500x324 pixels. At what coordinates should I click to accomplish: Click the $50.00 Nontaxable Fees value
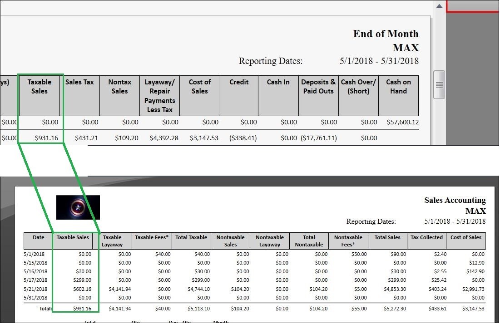(359, 254)
